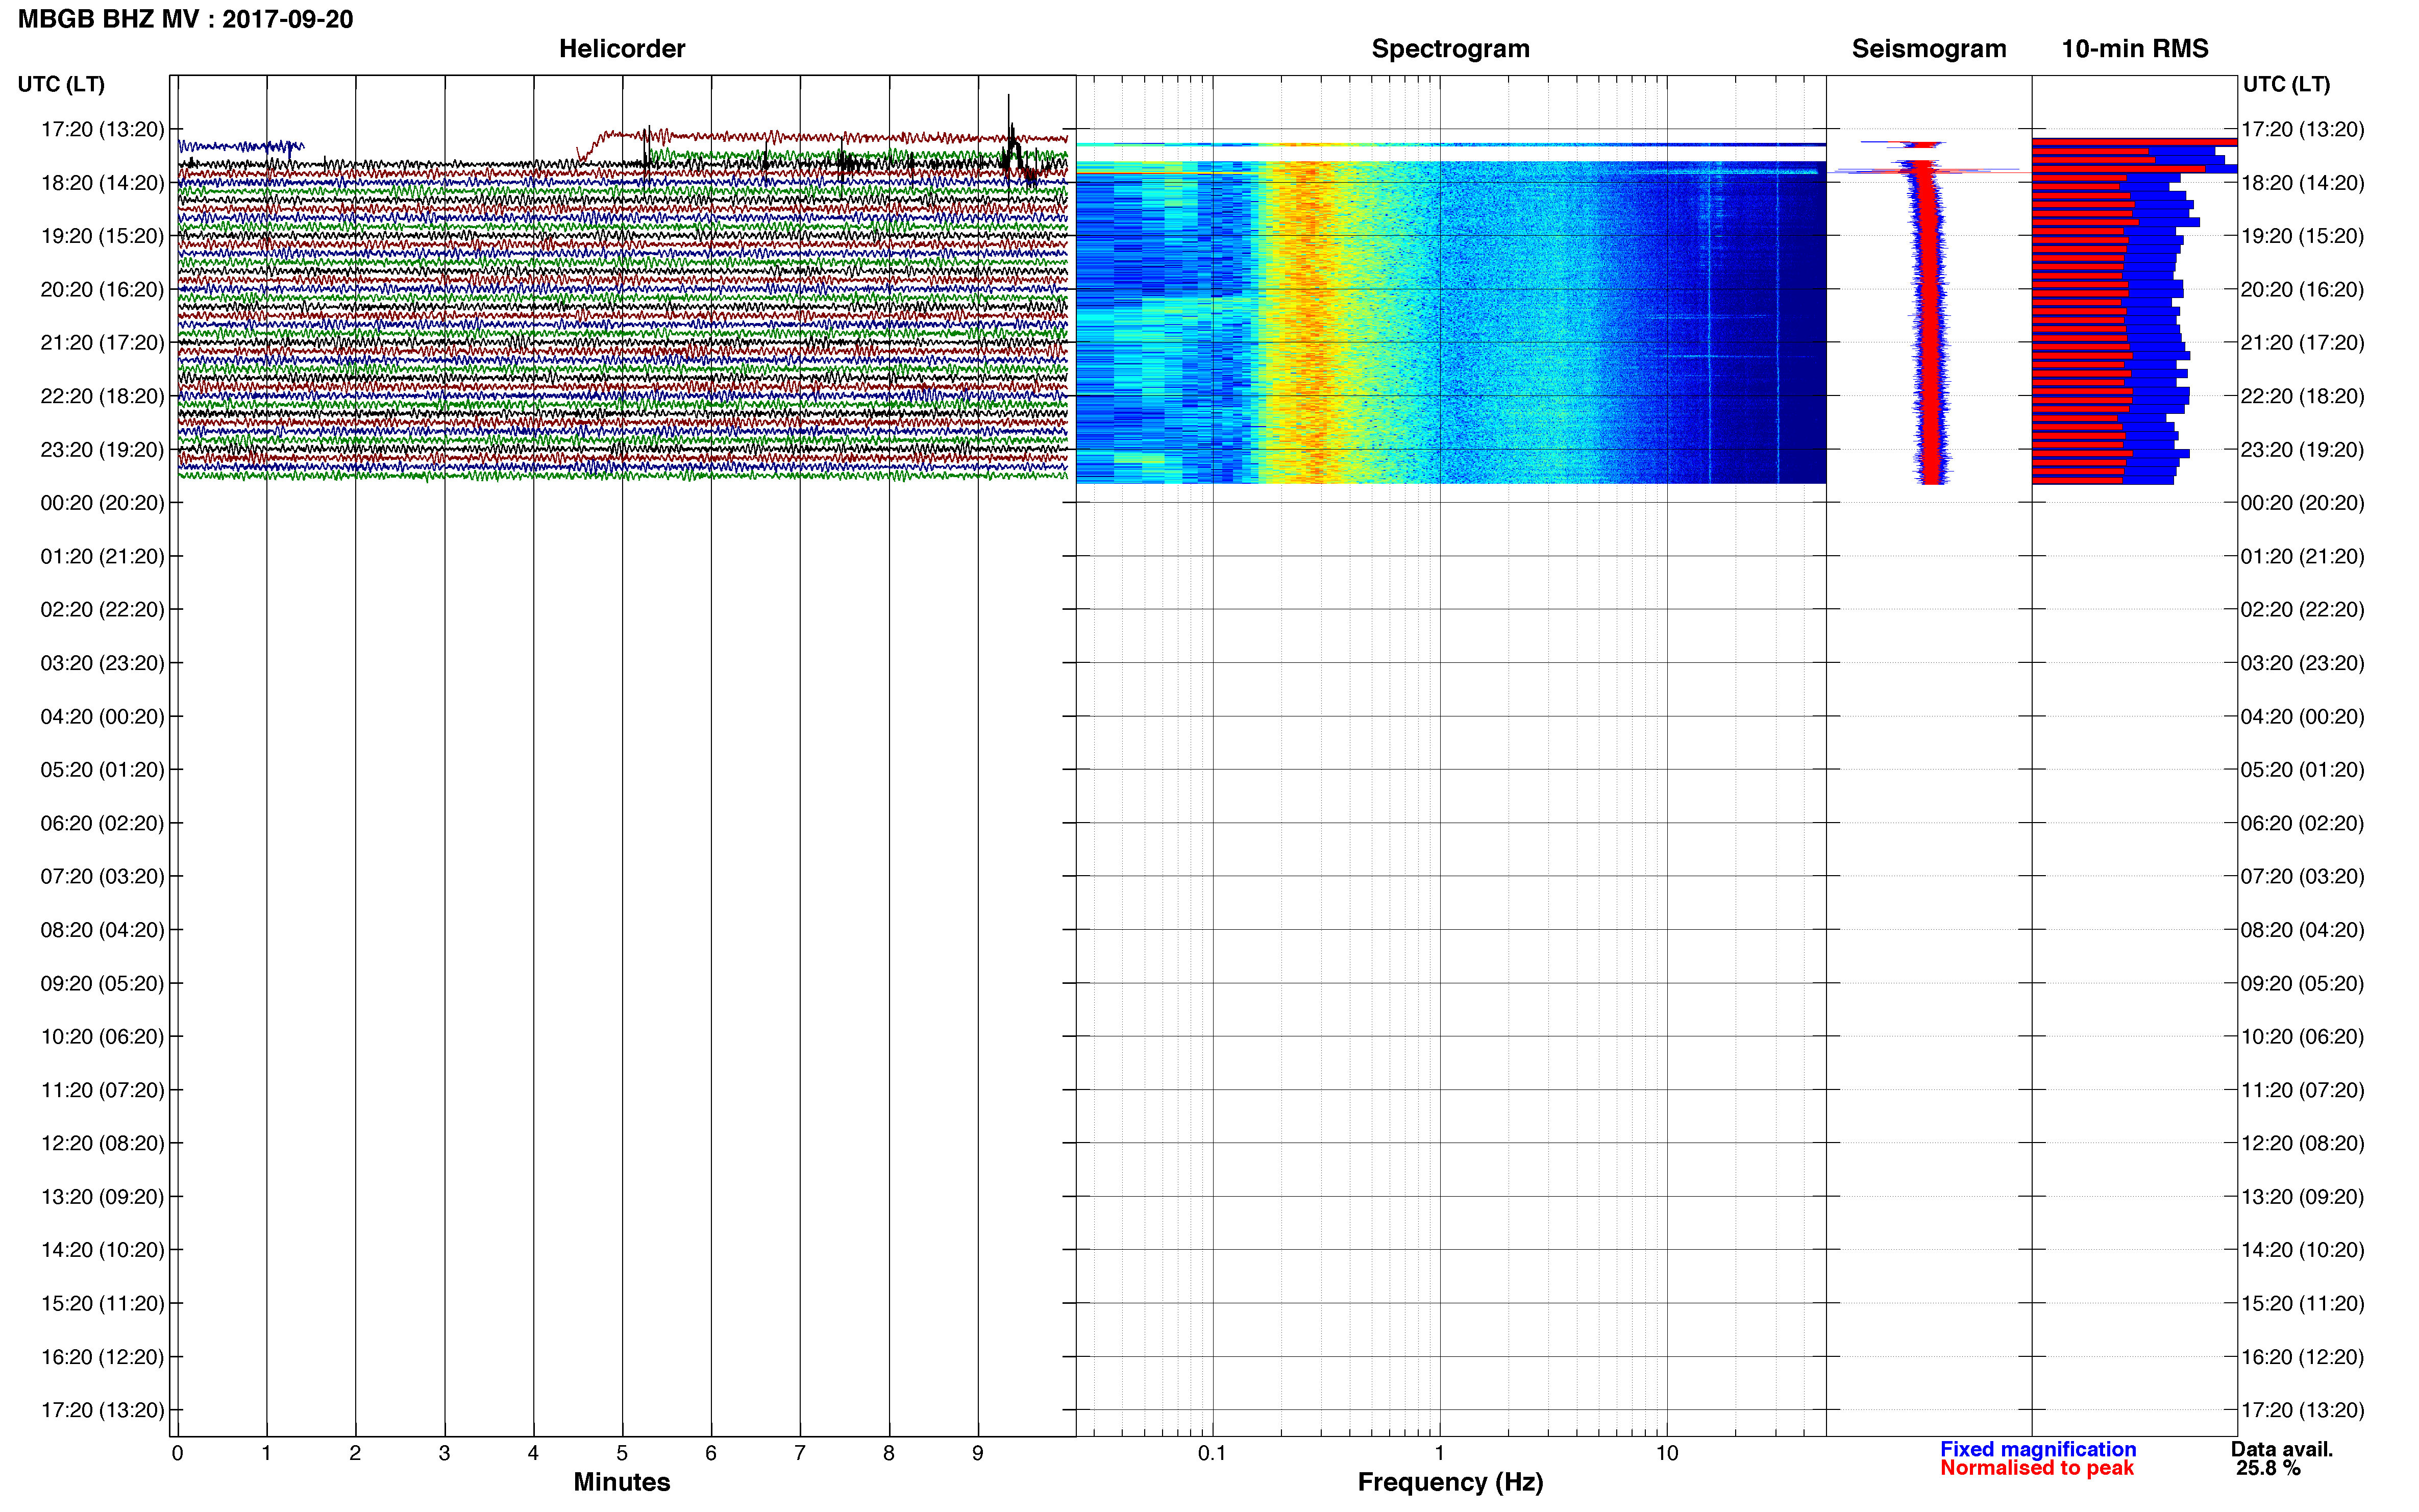Click the Frequency (Hz) x-axis label
2419x1512 pixels.
pos(1450,1482)
